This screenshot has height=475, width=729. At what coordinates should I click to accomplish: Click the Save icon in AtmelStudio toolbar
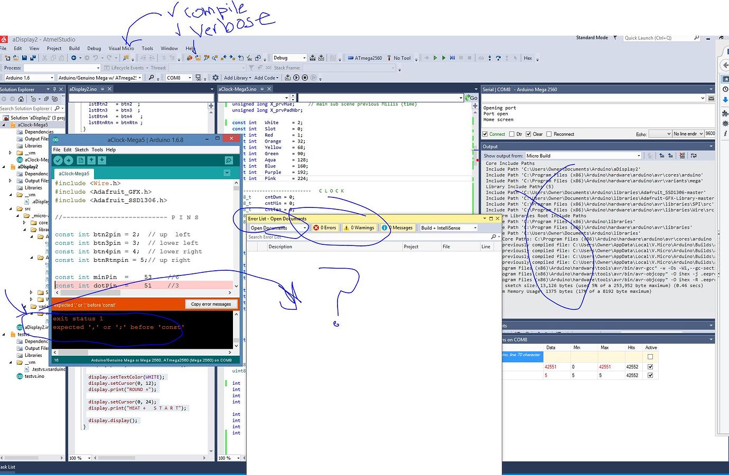tap(24, 58)
